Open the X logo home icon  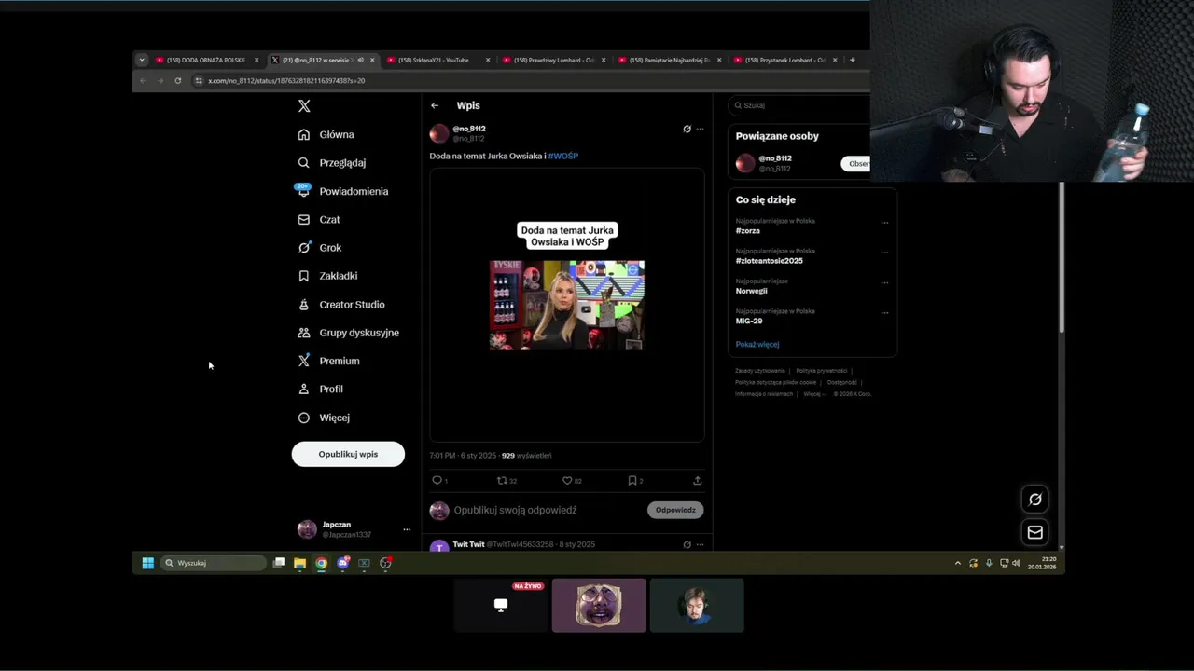(x=304, y=106)
